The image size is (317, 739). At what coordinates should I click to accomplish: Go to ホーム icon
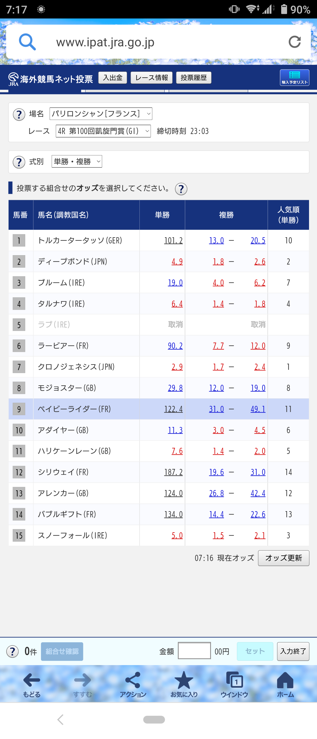(285, 684)
